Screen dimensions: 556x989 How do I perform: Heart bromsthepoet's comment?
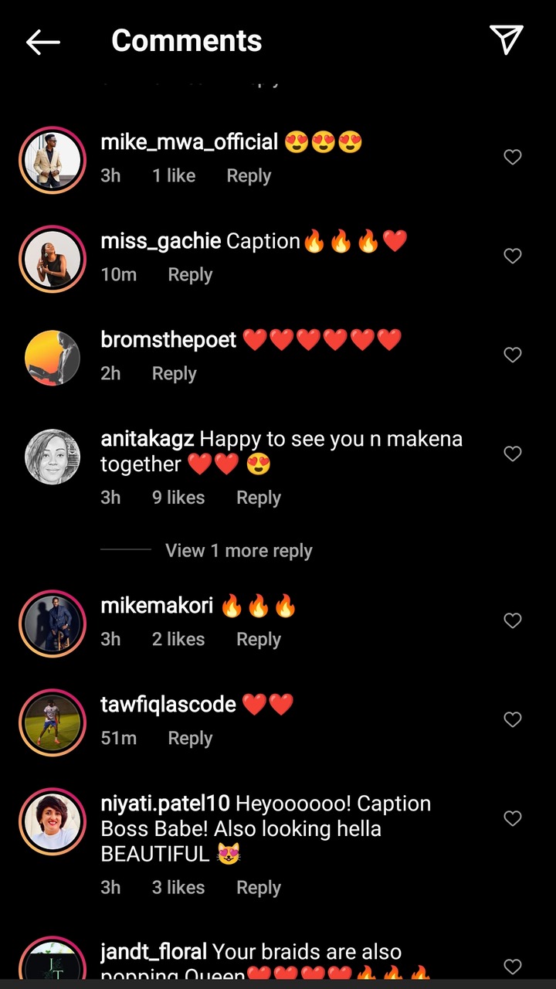click(513, 355)
